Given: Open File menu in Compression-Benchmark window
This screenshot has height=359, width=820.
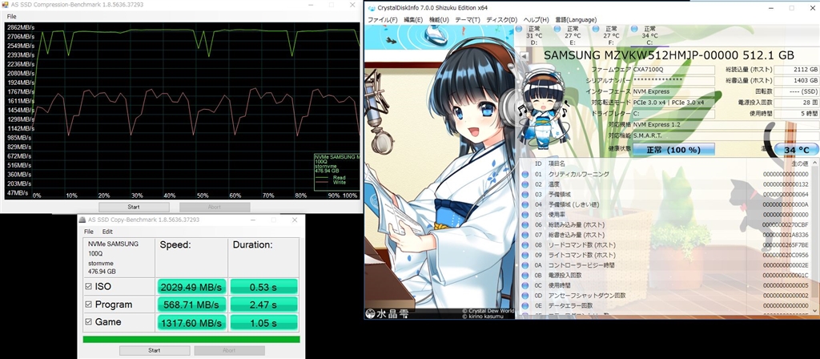Looking at the screenshot, I should click(x=11, y=17).
